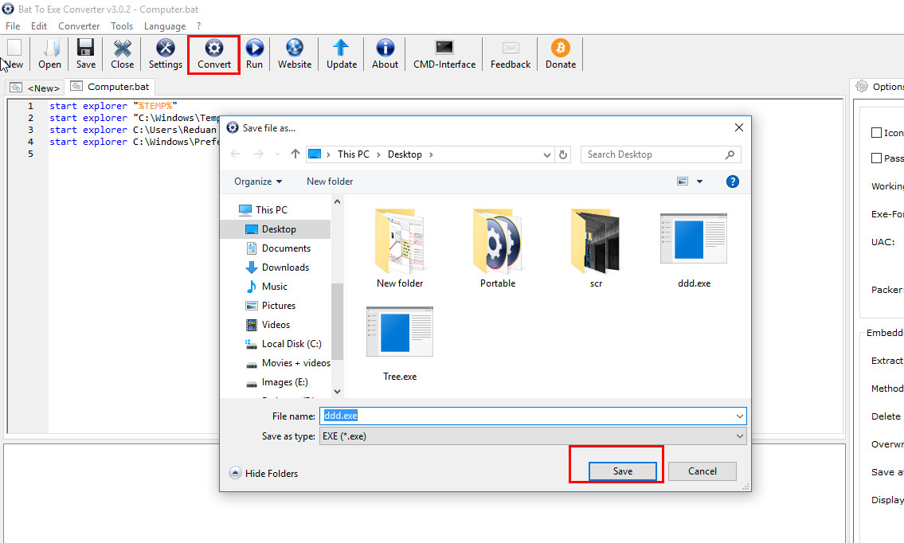Open the Edit menu
The width and height of the screenshot is (904, 543).
[39, 26]
